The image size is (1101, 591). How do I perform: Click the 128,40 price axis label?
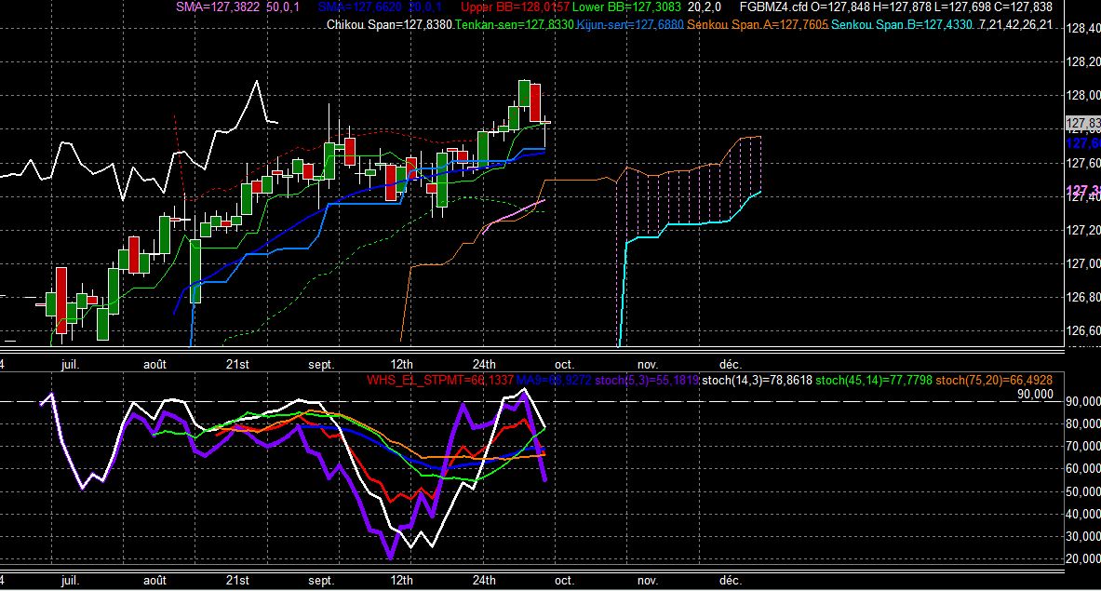[1082, 29]
